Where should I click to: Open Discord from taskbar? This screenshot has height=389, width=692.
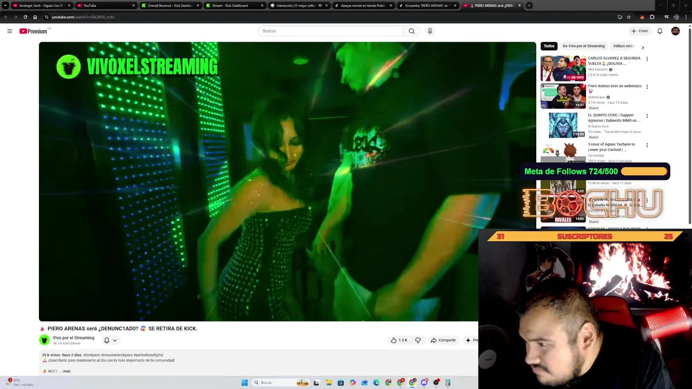[424, 383]
